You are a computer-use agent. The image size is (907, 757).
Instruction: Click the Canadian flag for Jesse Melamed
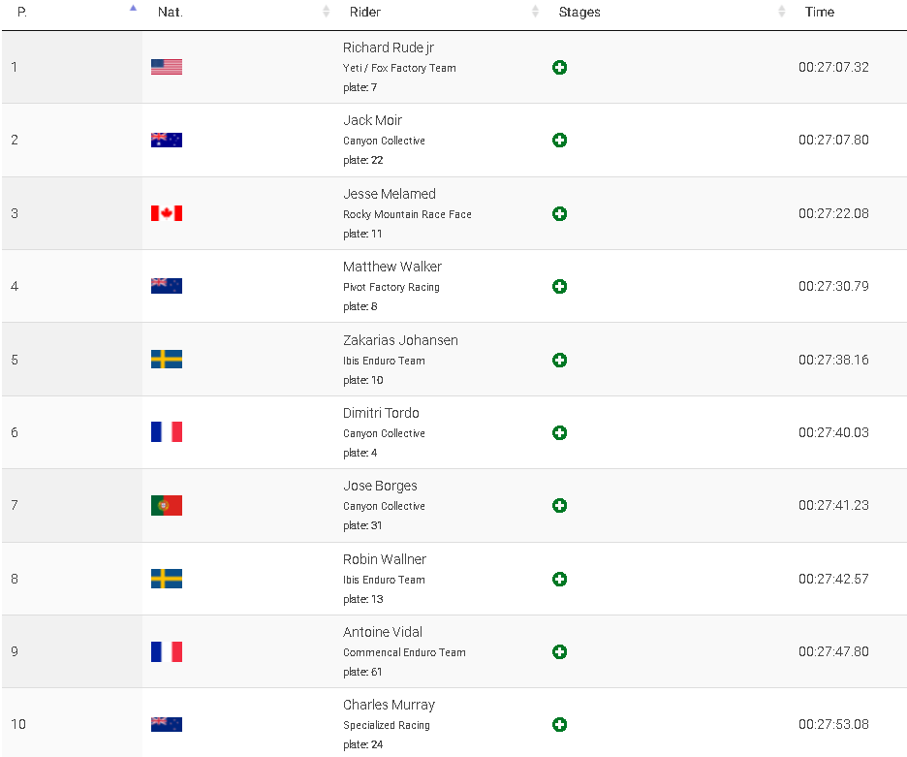click(167, 214)
